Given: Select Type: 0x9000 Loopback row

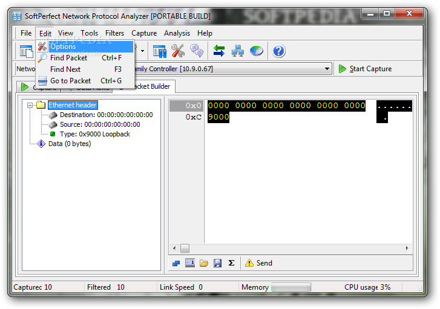Looking at the screenshot, I should click(95, 134).
